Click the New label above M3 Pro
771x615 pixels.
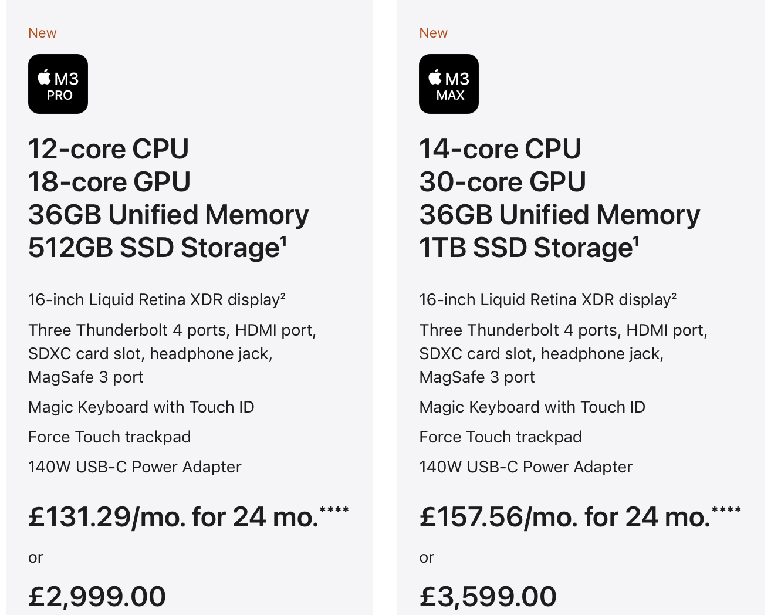click(42, 33)
